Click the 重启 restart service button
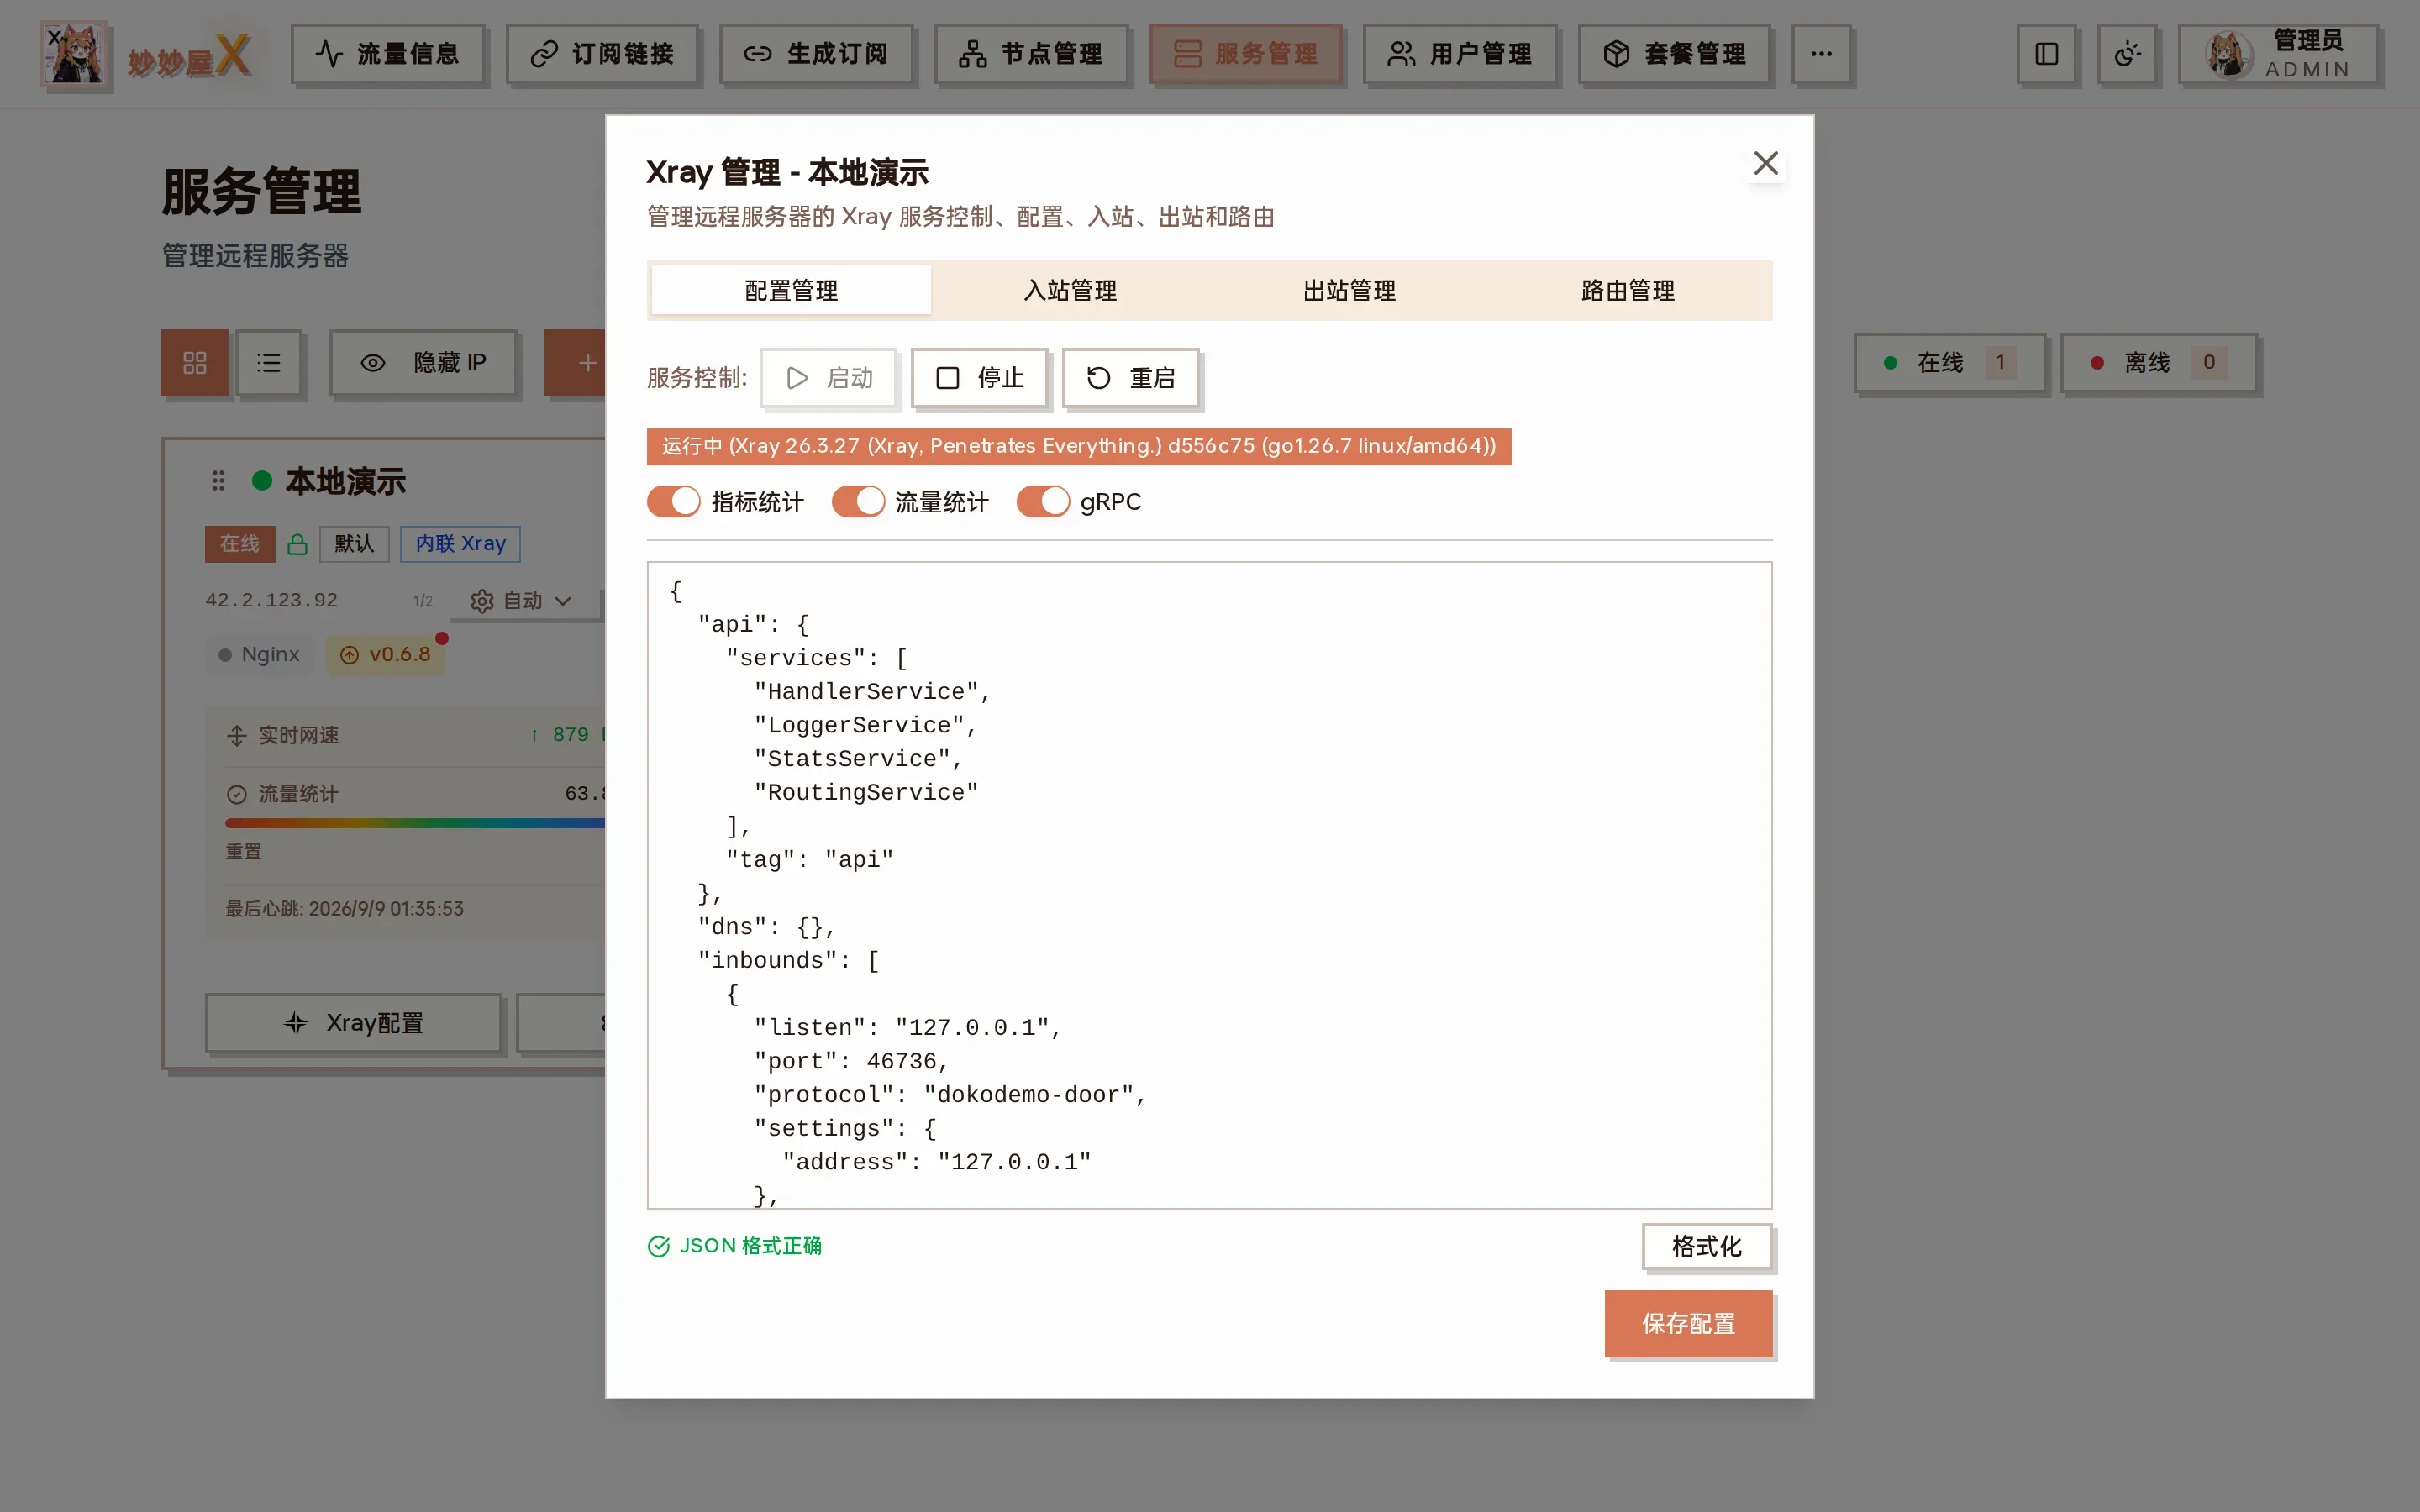Image resolution: width=2420 pixels, height=1512 pixels. [x=1131, y=378]
